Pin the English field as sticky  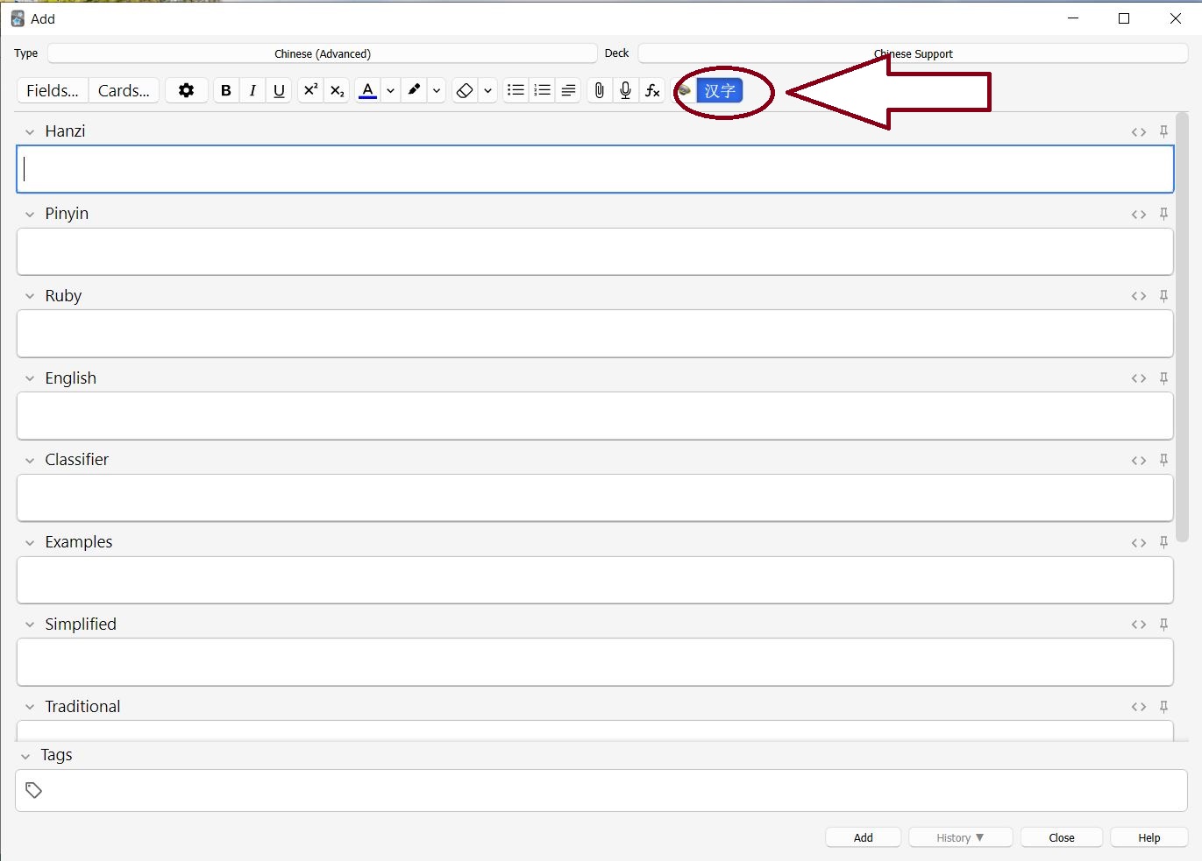coord(1163,378)
